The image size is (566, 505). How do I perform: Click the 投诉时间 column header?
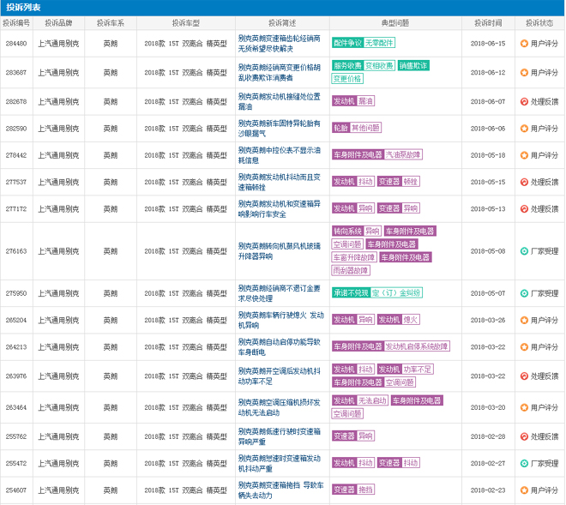point(488,23)
